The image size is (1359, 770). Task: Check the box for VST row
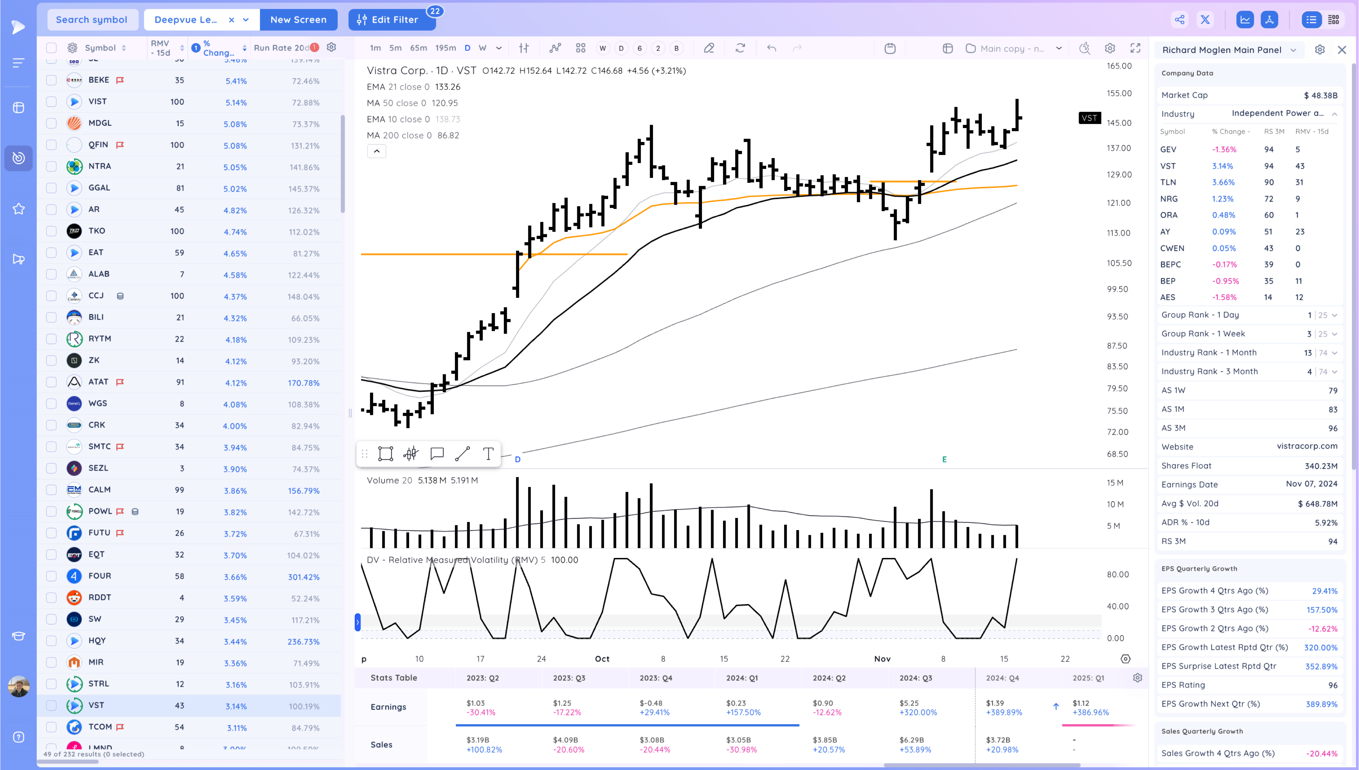(x=51, y=705)
